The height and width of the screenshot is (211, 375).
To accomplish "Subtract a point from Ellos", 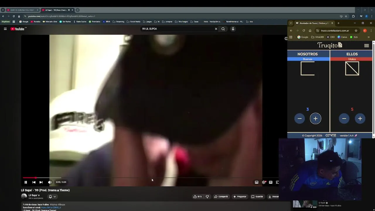I will click(x=344, y=118).
